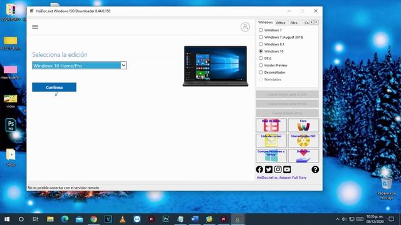Screen dimensions: 401x225
Task: Select the Insider Preview radio button
Action: pos(261,65)
